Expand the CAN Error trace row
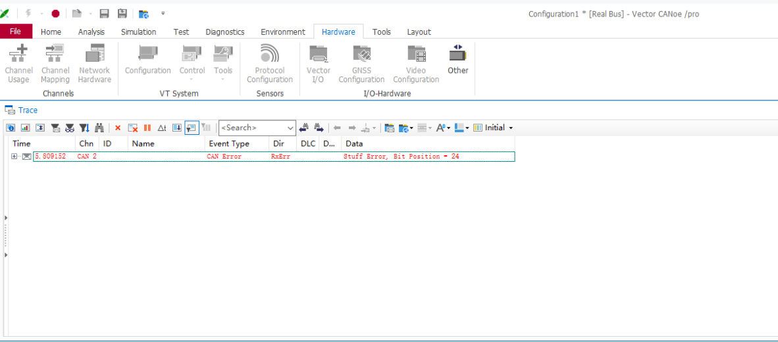778x342 pixels. coord(14,157)
